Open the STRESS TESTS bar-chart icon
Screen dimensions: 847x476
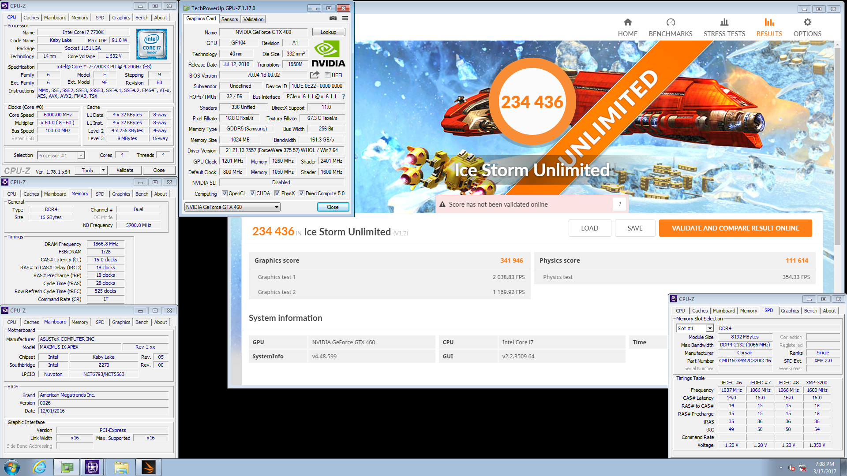[724, 22]
